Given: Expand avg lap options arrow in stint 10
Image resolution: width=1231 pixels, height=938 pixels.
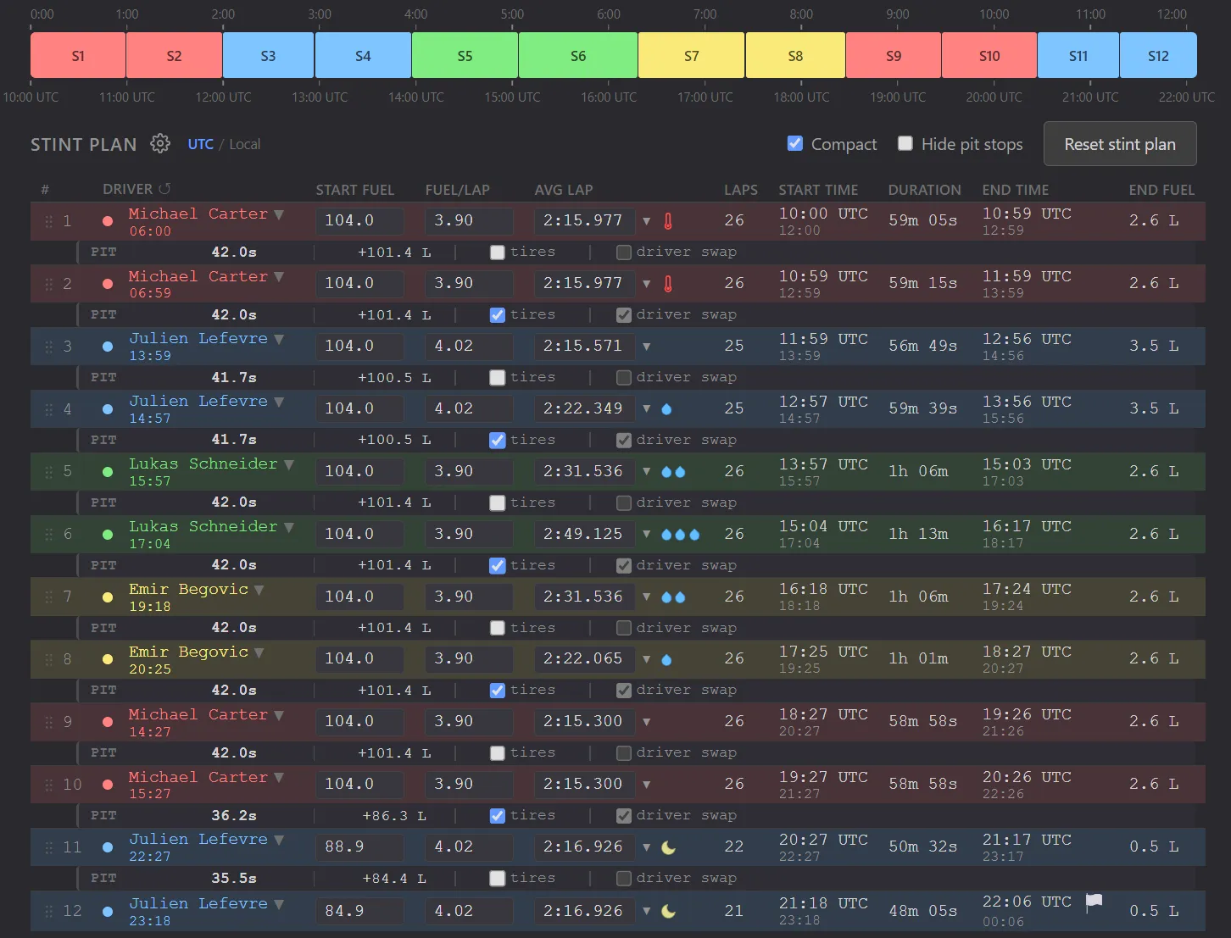Looking at the screenshot, I should point(647,785).
